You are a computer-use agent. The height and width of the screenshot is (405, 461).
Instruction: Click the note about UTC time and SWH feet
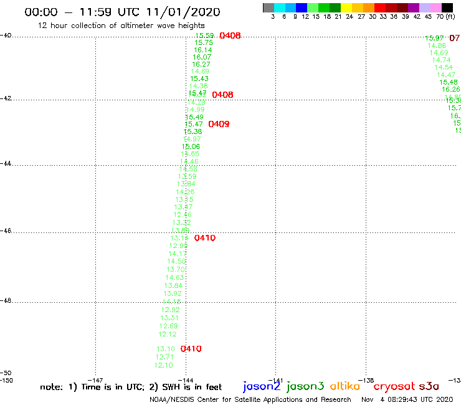pyautogui.click(x=131, y=387)
